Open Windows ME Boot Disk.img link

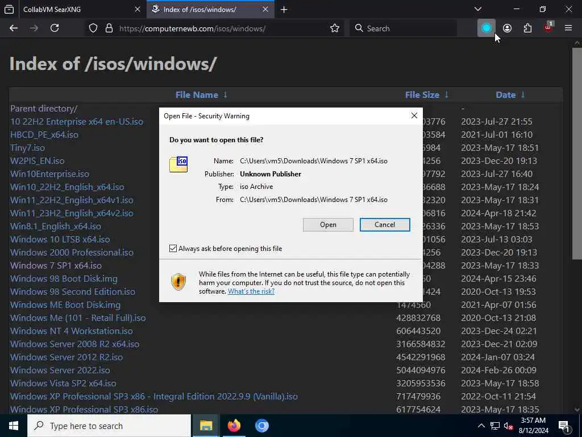click(65, 305)
